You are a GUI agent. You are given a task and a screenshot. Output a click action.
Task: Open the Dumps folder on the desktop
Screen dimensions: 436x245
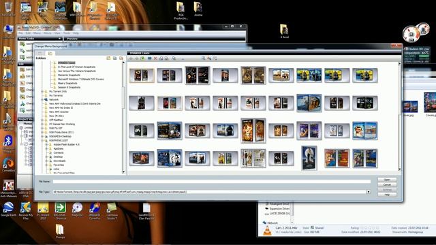pyautogui.click(x=60, y=231)
